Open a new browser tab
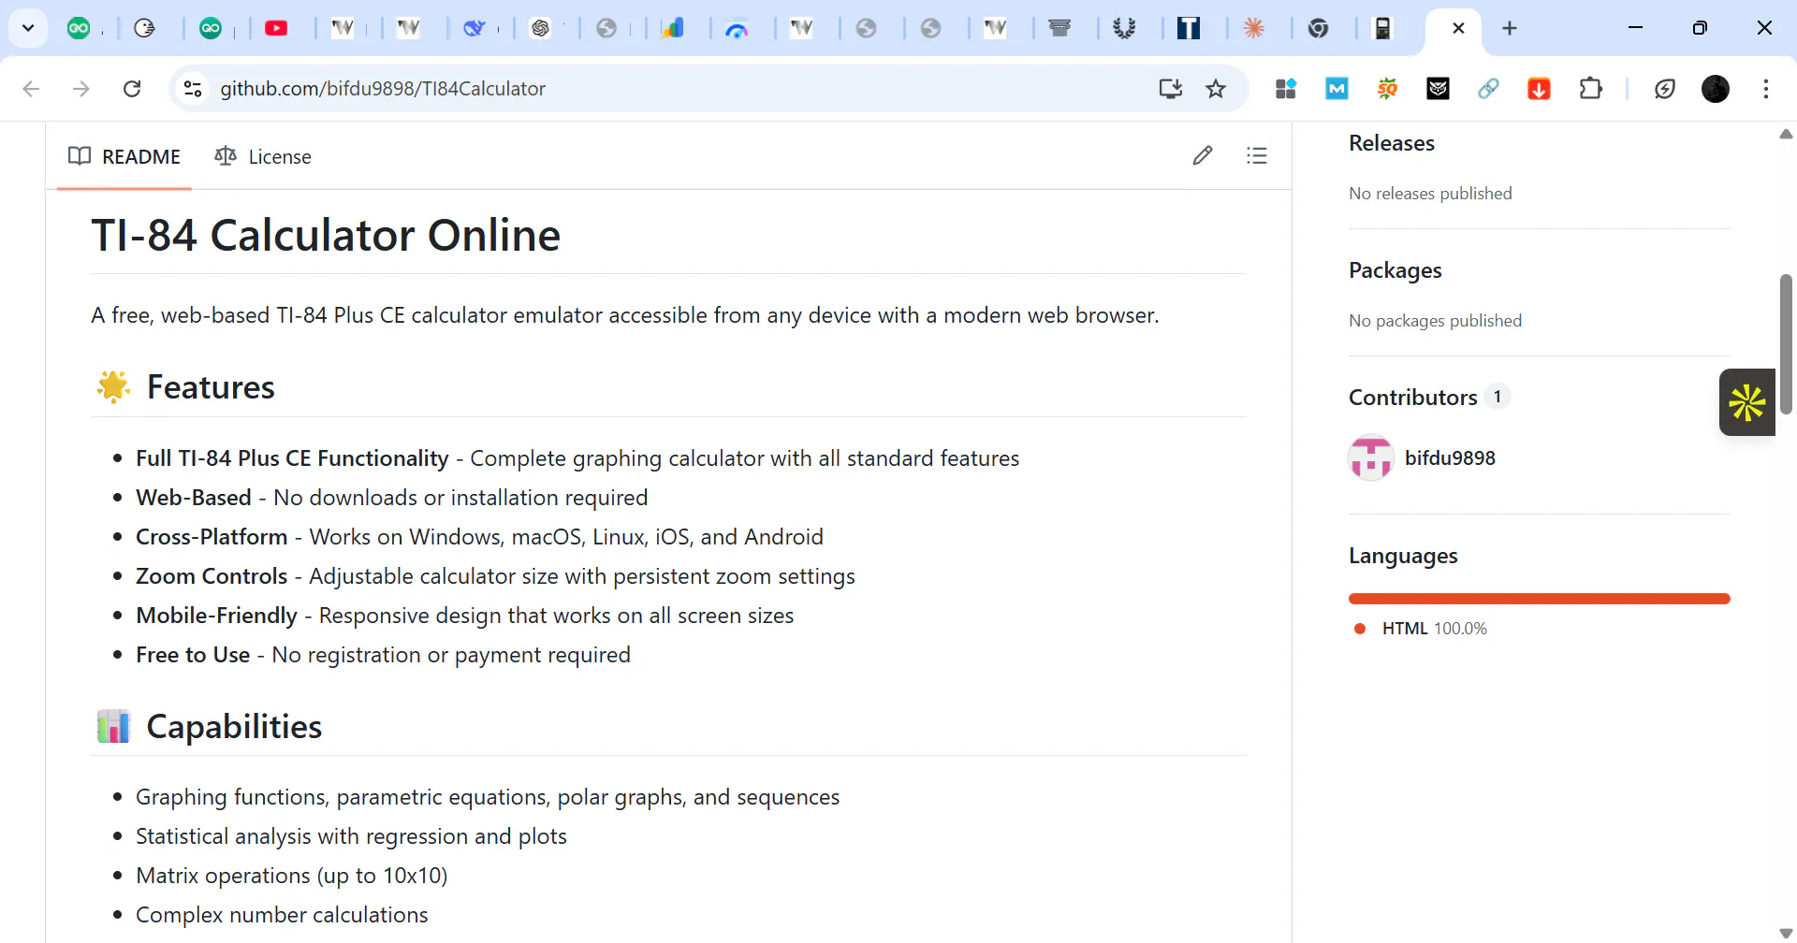Screen dimensions: 1797x943 coord(1510,28)
